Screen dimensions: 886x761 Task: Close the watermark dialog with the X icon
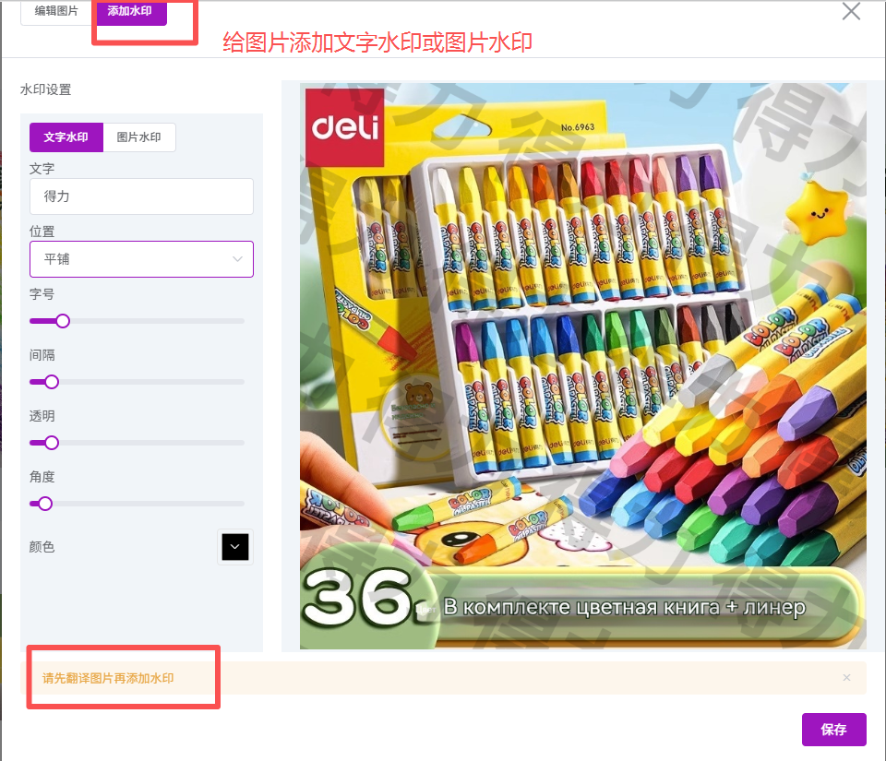coord(851,11)
